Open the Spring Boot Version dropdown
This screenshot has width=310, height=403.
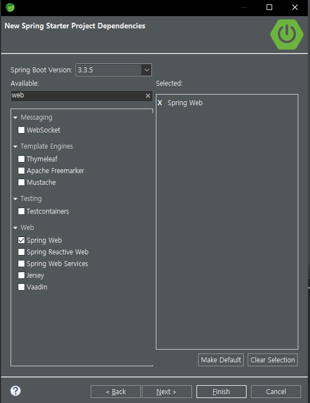pos(146,70)
